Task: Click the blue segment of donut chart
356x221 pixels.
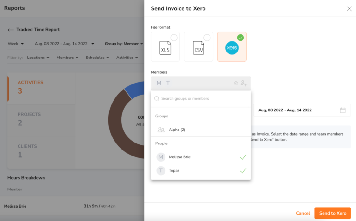Action: [x=135, y=90]
